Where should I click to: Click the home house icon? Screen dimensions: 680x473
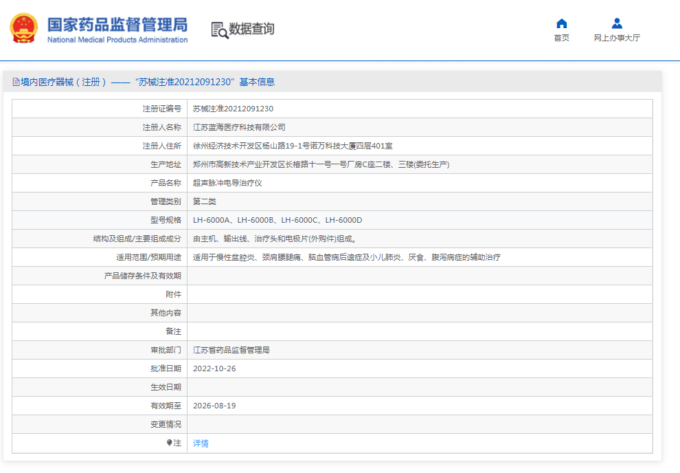(x=561, y=23)
